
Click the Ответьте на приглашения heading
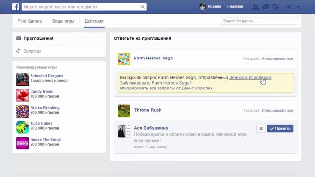[142, 38]
